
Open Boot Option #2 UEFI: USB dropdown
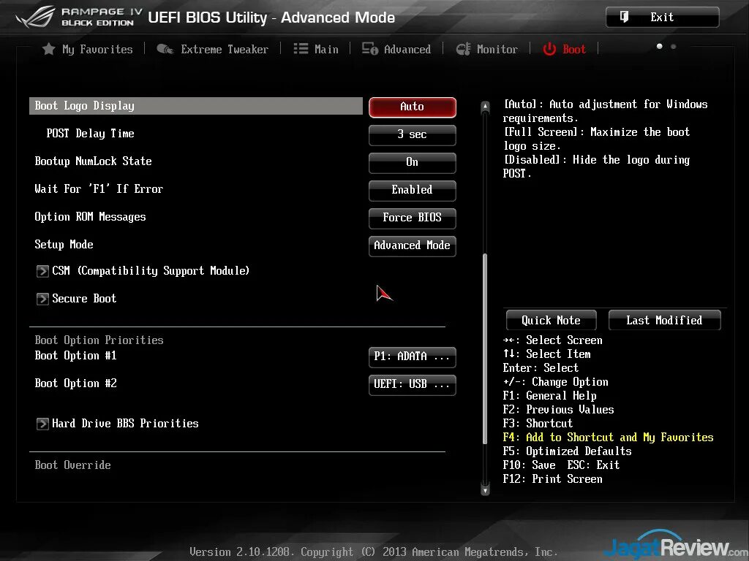click(413, 384)
